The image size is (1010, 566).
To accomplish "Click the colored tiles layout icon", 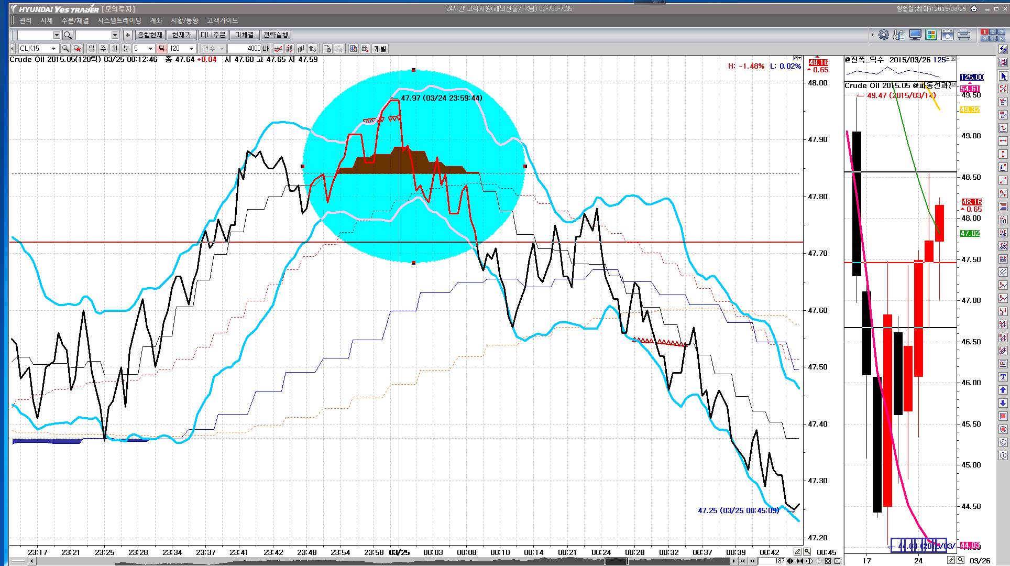I will (931, 35).
